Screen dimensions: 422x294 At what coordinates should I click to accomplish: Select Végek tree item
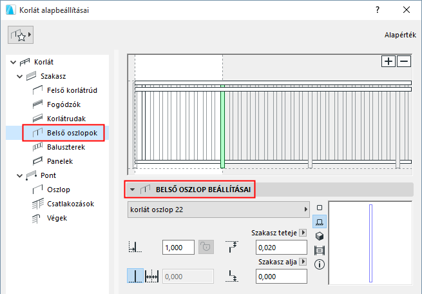click(x=57, y=218)
